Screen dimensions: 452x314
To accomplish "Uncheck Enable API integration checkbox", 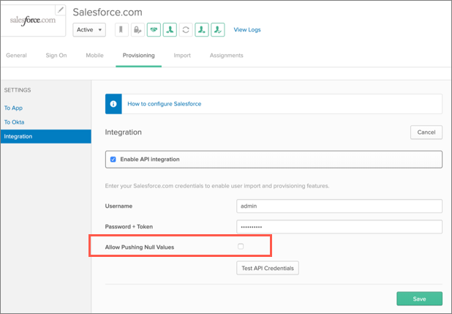I will (x=113, y=160).
